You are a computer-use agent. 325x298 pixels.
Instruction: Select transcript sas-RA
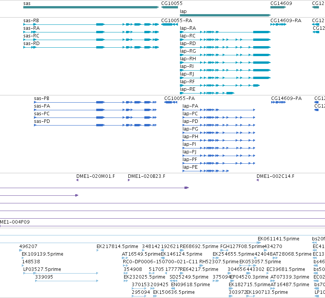pos(91,32)
